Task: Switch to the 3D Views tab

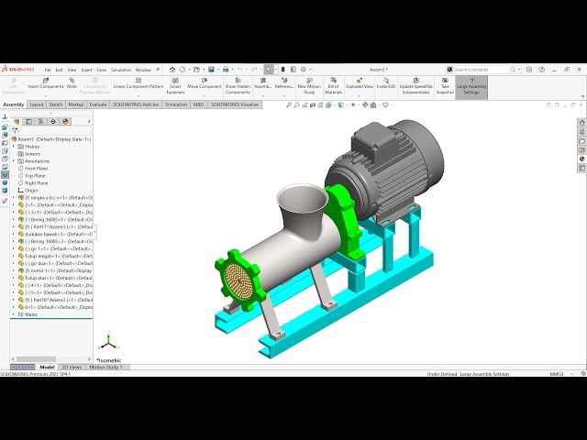Action: (x=72, y=367)
